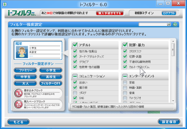The width and height of the screenshot is (187, 129).
Task: Uncheck グラビア checkbox
Action: (75, 62)
